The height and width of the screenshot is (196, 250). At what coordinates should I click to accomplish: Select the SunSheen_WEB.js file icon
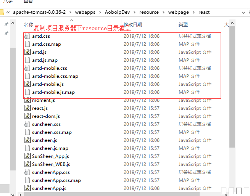(27, 164)
